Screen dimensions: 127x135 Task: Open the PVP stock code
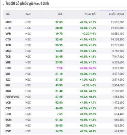pyautogui.click(x=8, y=131)
